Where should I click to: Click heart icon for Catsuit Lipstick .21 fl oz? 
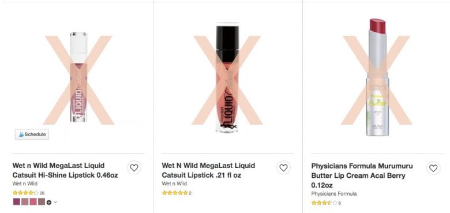click(283, 167)
